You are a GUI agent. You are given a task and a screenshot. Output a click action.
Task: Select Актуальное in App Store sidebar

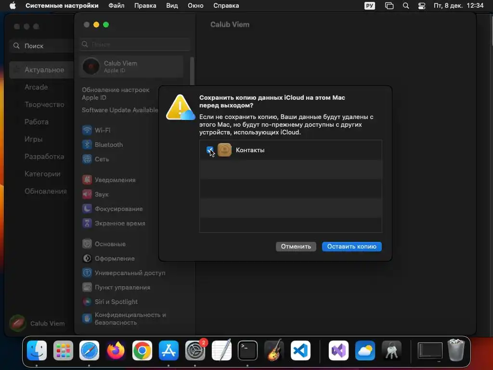tap(42, 70)
